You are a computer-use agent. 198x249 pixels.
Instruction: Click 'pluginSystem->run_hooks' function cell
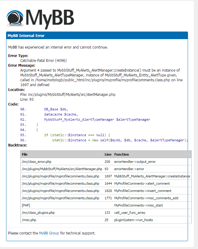tap(133, 220)
